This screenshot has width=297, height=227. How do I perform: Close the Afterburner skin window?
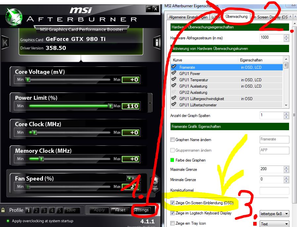click(155, 9)
